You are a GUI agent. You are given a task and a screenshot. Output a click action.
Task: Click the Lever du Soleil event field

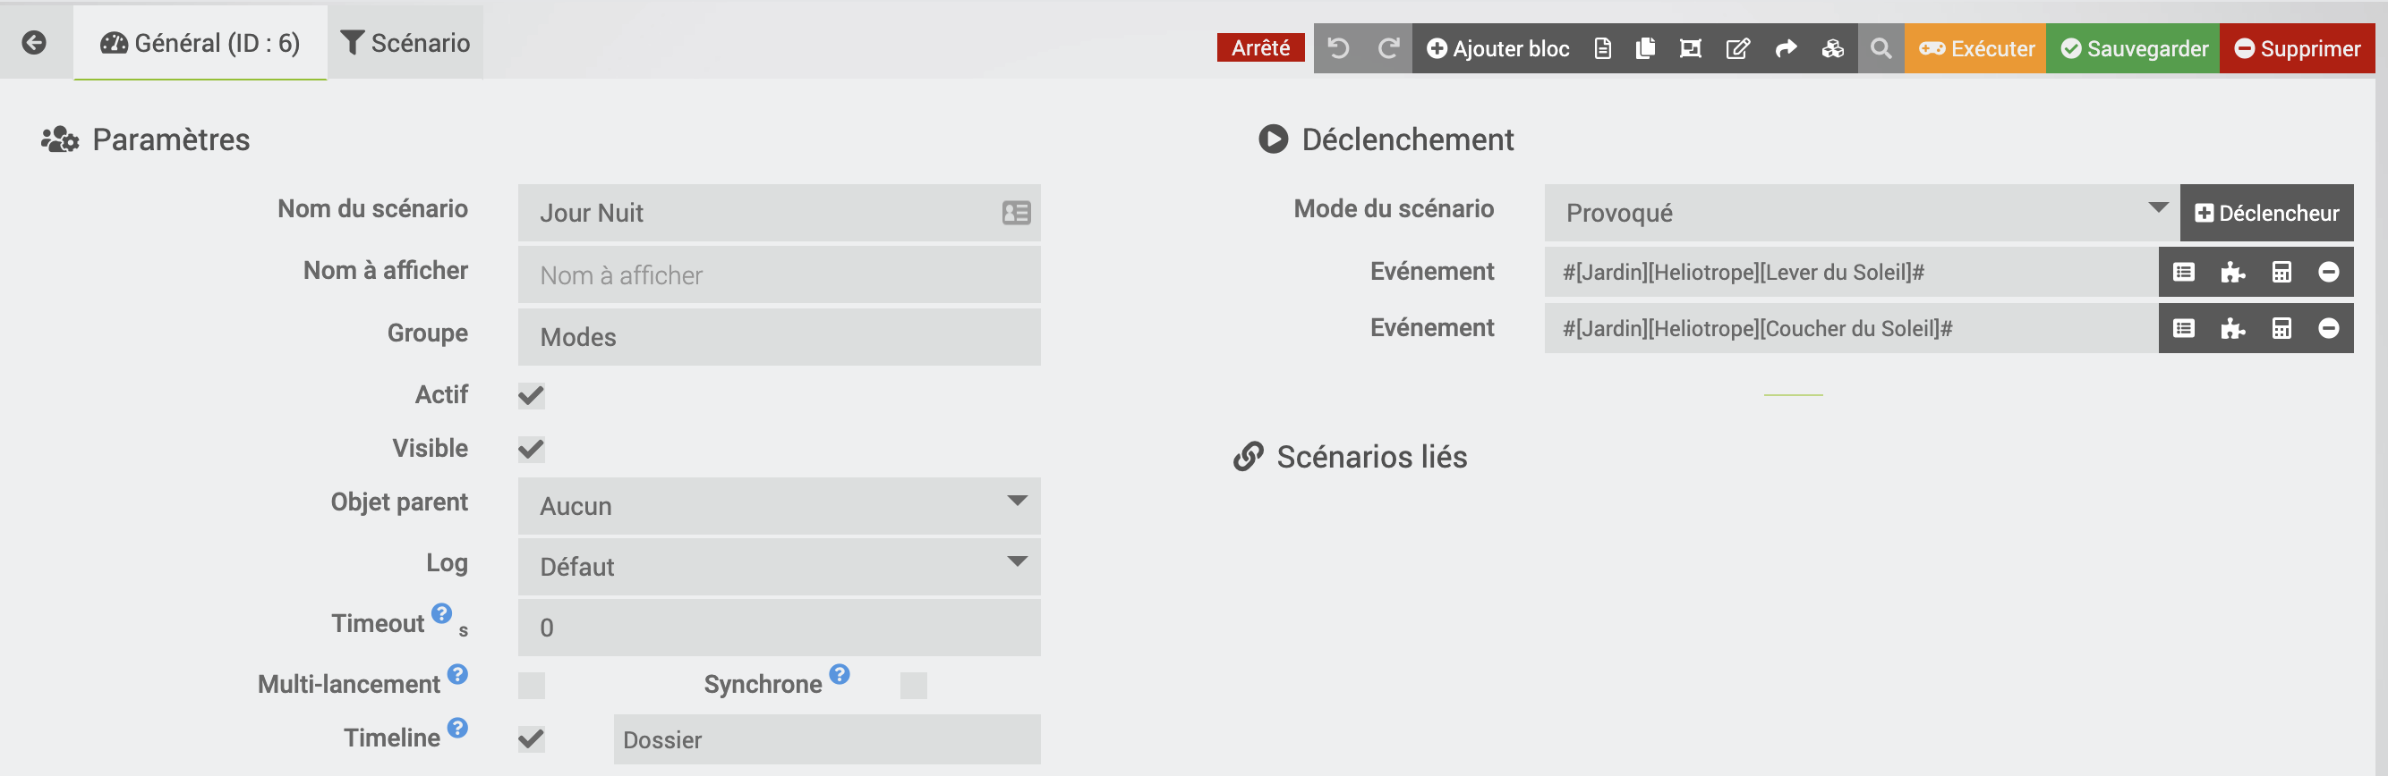pyautogui.click(x=1851, y=273)
